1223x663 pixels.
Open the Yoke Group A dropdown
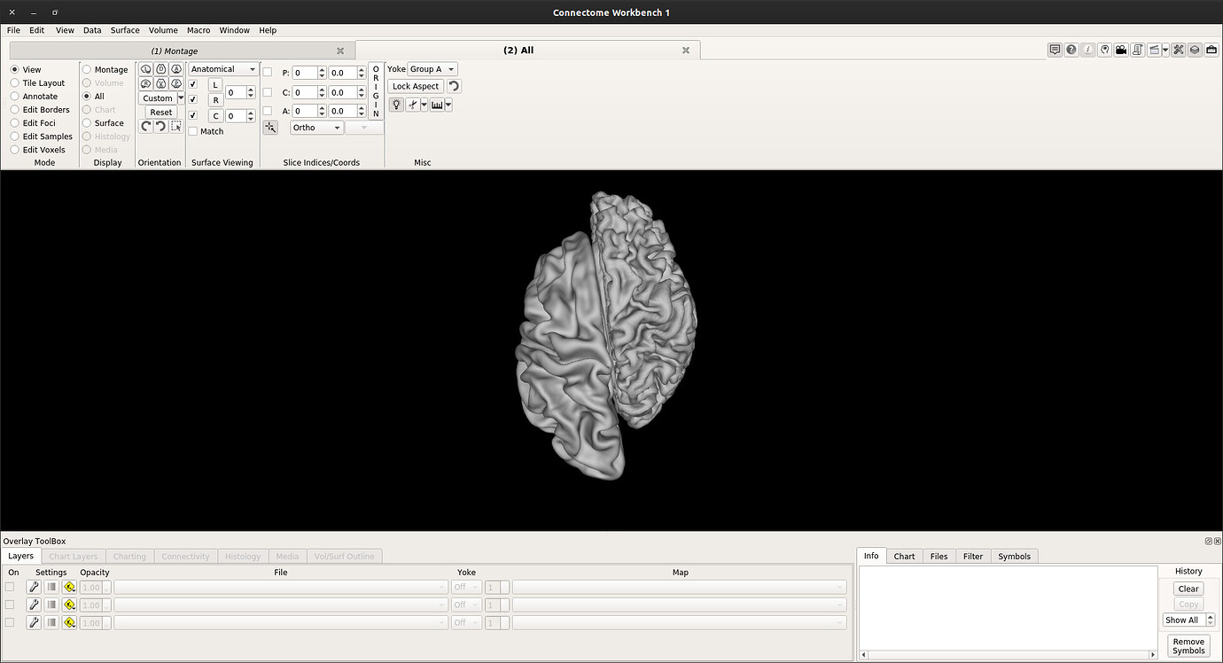(x=432, y=69)
